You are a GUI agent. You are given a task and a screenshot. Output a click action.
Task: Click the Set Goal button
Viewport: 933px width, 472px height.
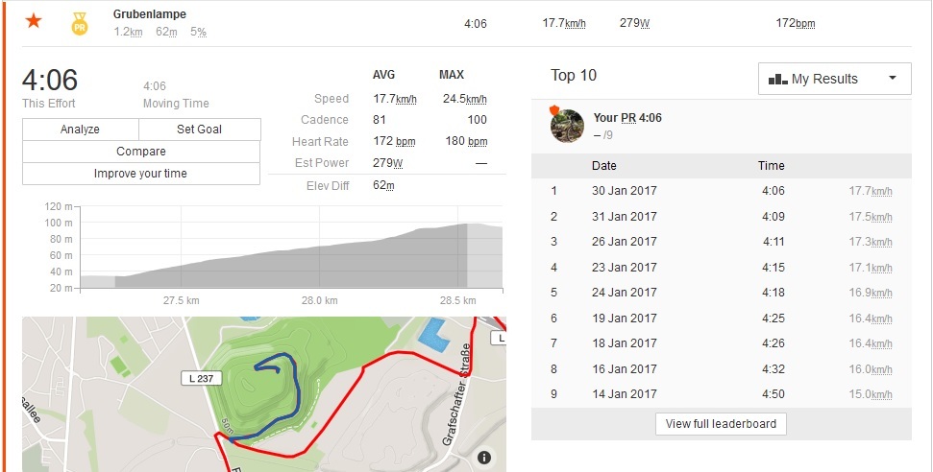tap(199, 130)
